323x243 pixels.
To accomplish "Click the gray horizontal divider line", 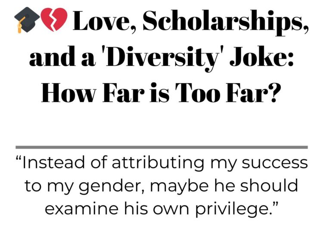I will click(161, 147).
